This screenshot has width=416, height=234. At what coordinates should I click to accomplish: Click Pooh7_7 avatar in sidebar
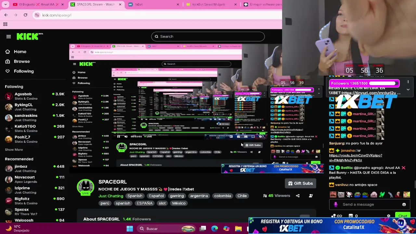pos(9,139)
